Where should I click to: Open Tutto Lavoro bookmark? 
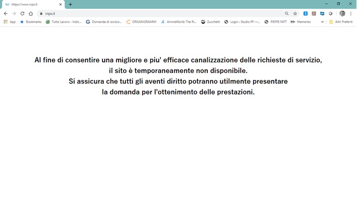[x=64, y=22]
